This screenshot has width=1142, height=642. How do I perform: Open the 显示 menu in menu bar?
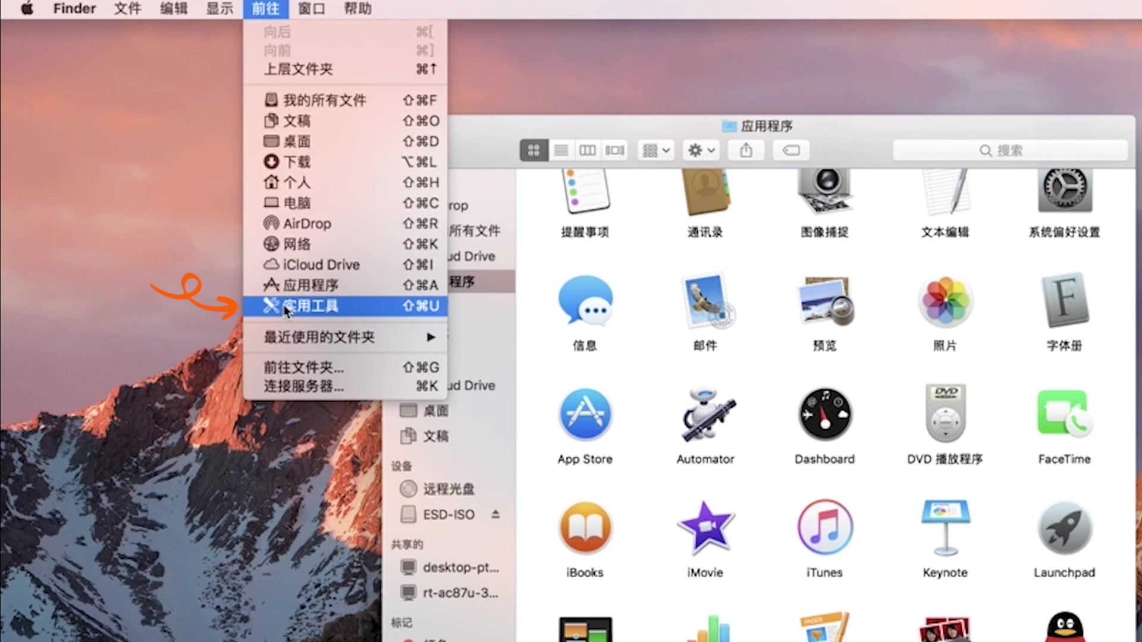coord(219,9)
